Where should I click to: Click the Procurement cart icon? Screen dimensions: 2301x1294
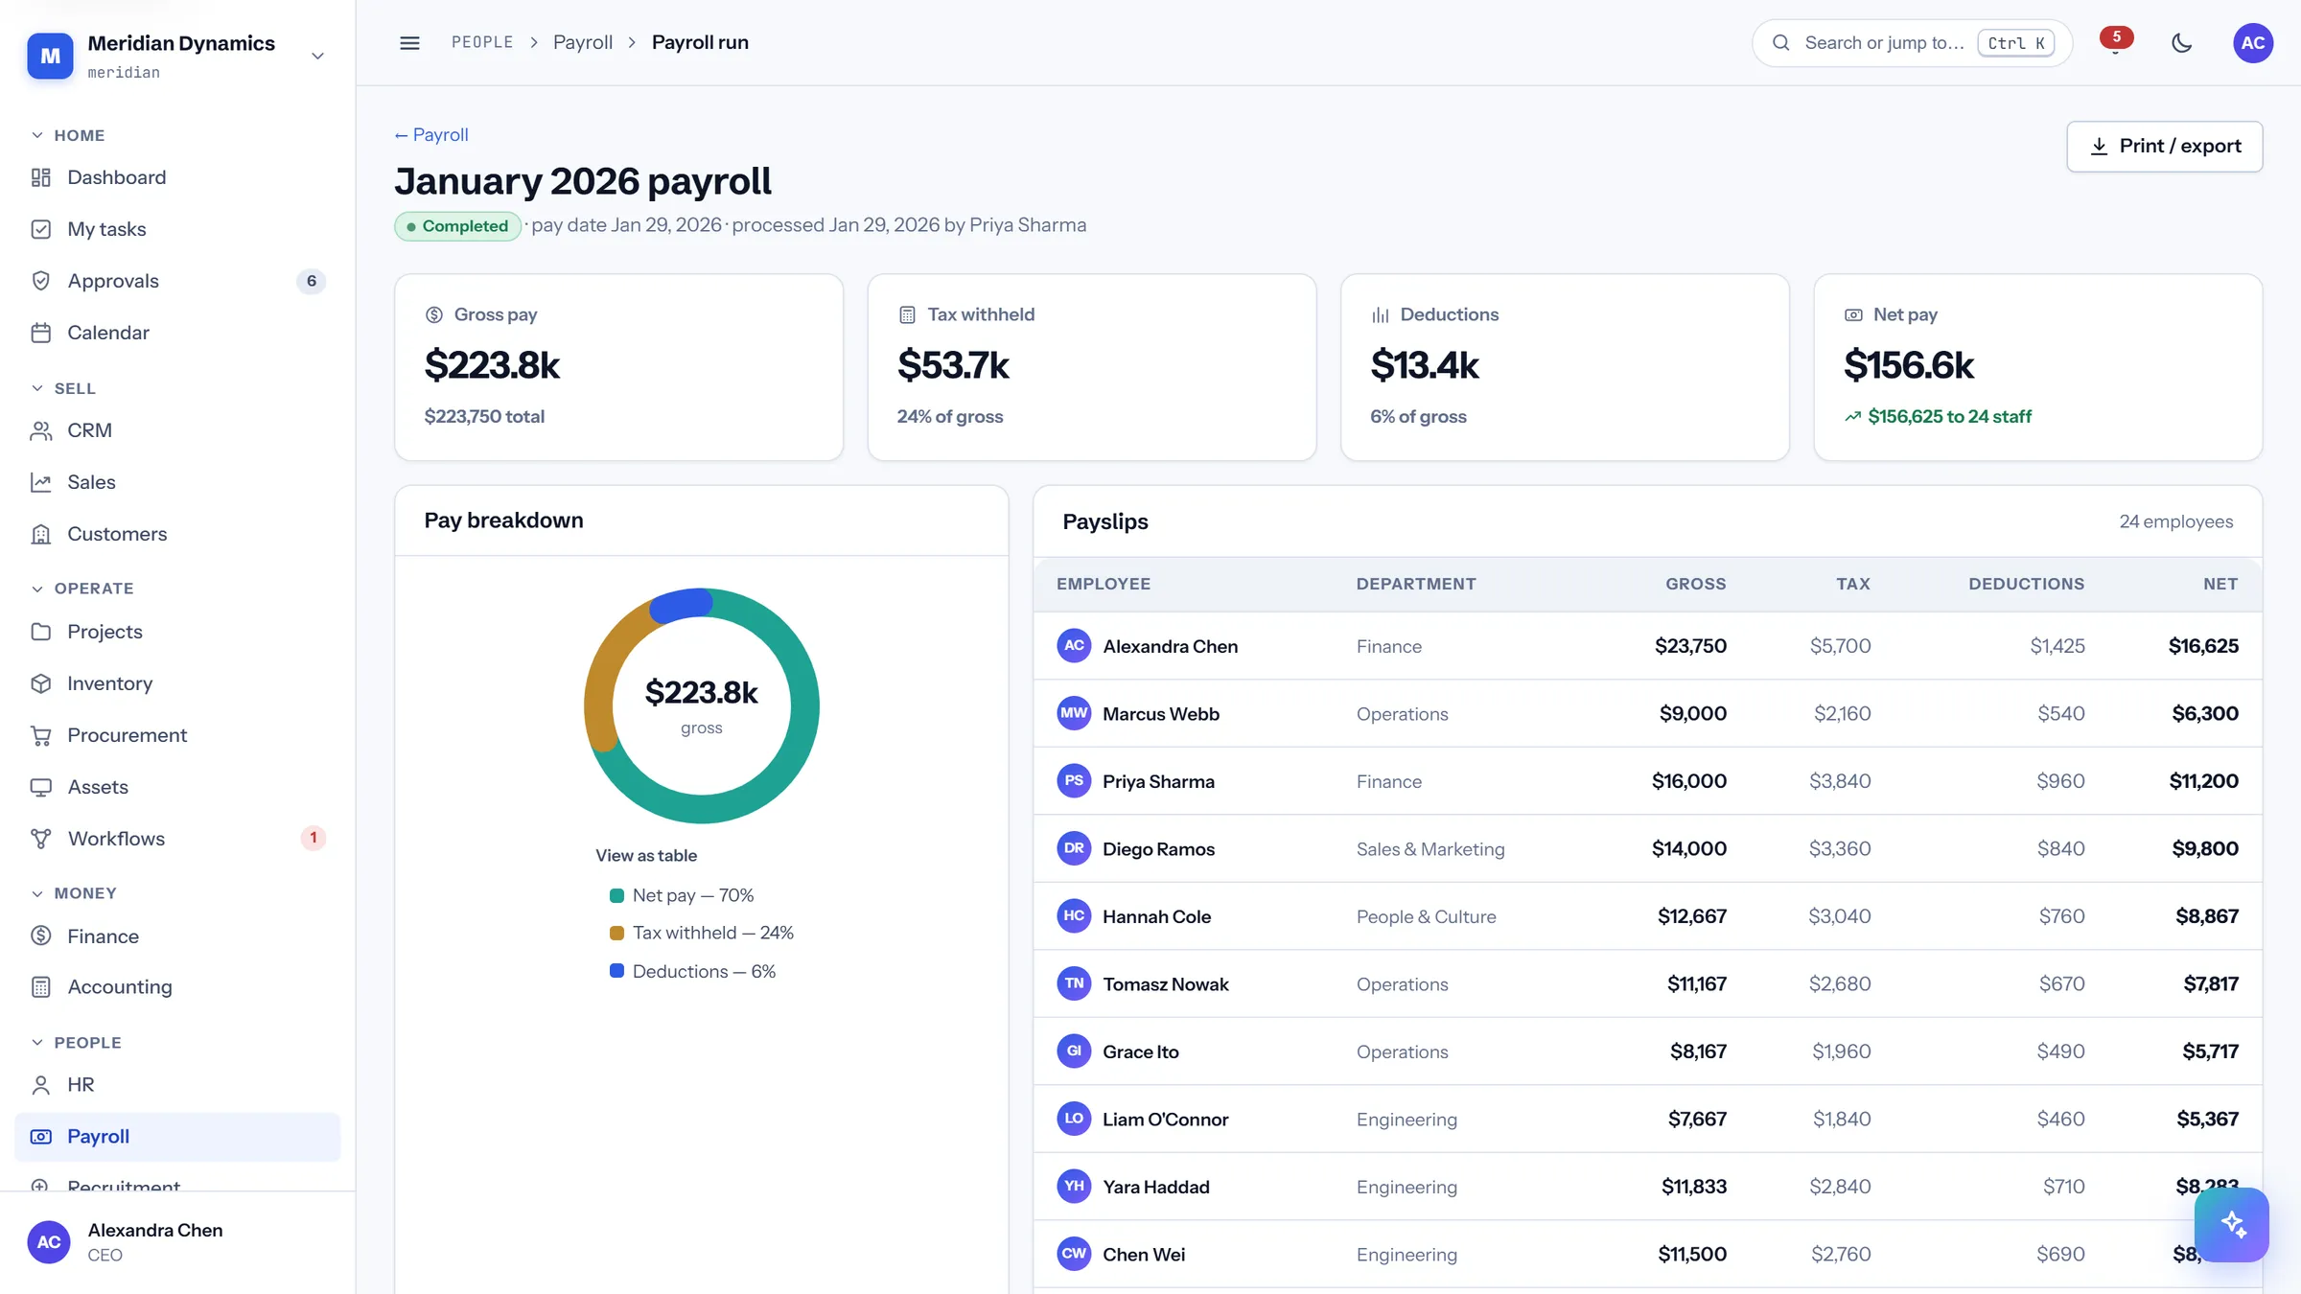[x=40, y=735]
